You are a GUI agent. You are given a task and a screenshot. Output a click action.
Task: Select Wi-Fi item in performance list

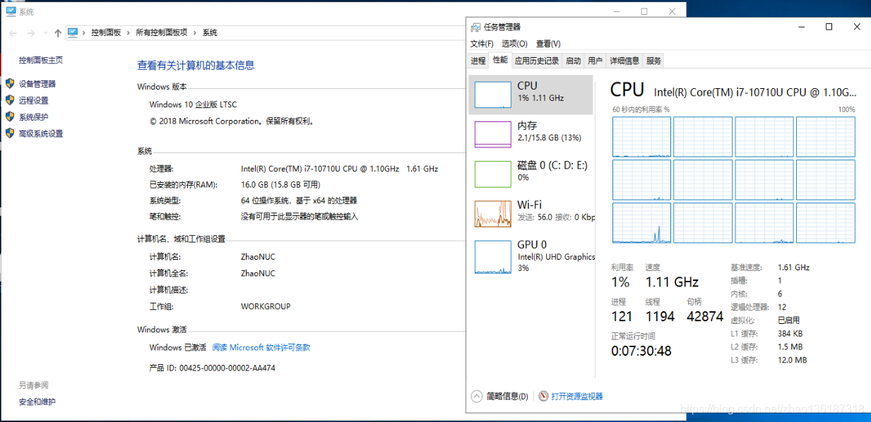coord(531,213)
